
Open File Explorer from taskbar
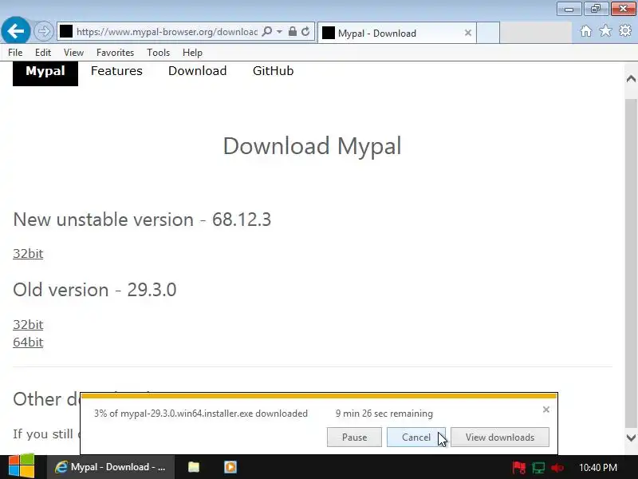click(194, 467)
